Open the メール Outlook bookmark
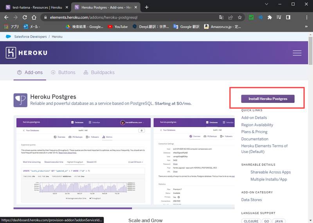Image resolution: width=313 pixels, height=223 pixels. tap(32, 27)
